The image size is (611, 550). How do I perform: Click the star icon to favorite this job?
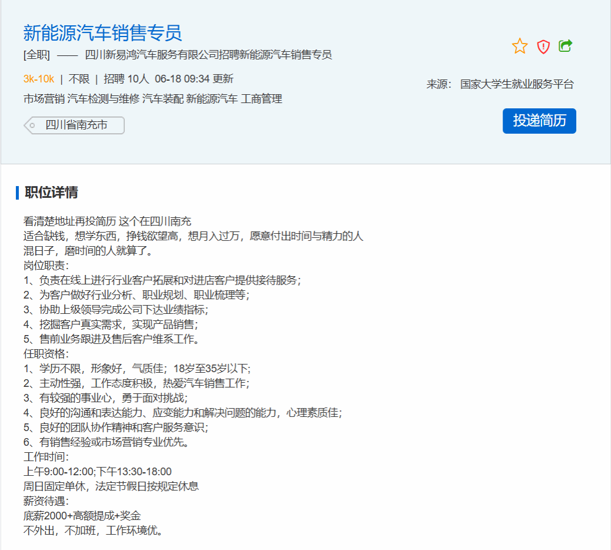(x=520, y=46)
